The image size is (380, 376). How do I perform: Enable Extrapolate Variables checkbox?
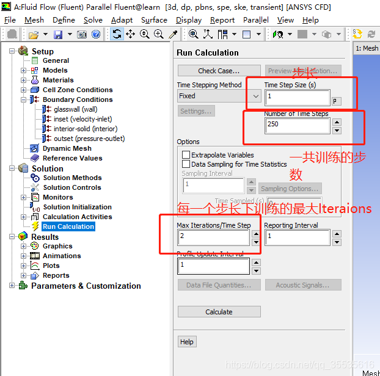point(186,154)
